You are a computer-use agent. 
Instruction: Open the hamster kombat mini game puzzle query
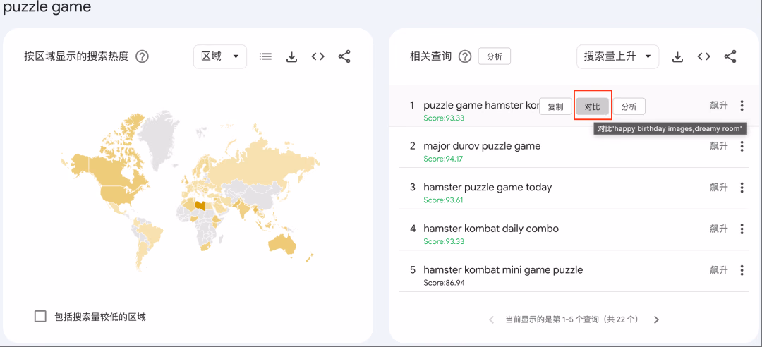[503, 269]
